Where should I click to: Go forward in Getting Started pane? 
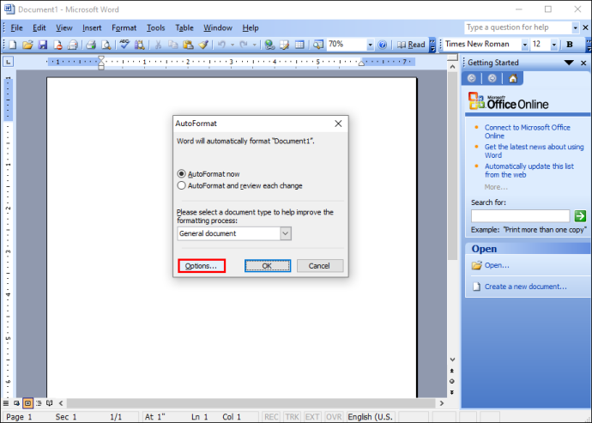[x=492, y=78]
